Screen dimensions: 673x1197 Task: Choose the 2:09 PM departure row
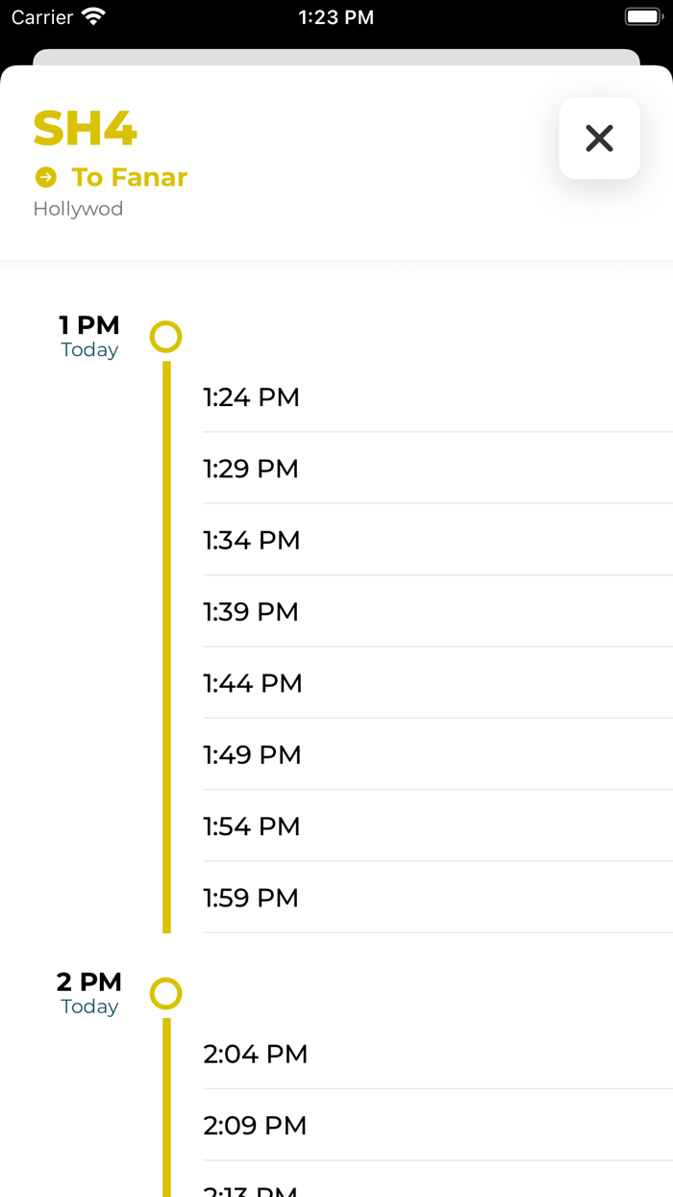tap(255, 1126)
